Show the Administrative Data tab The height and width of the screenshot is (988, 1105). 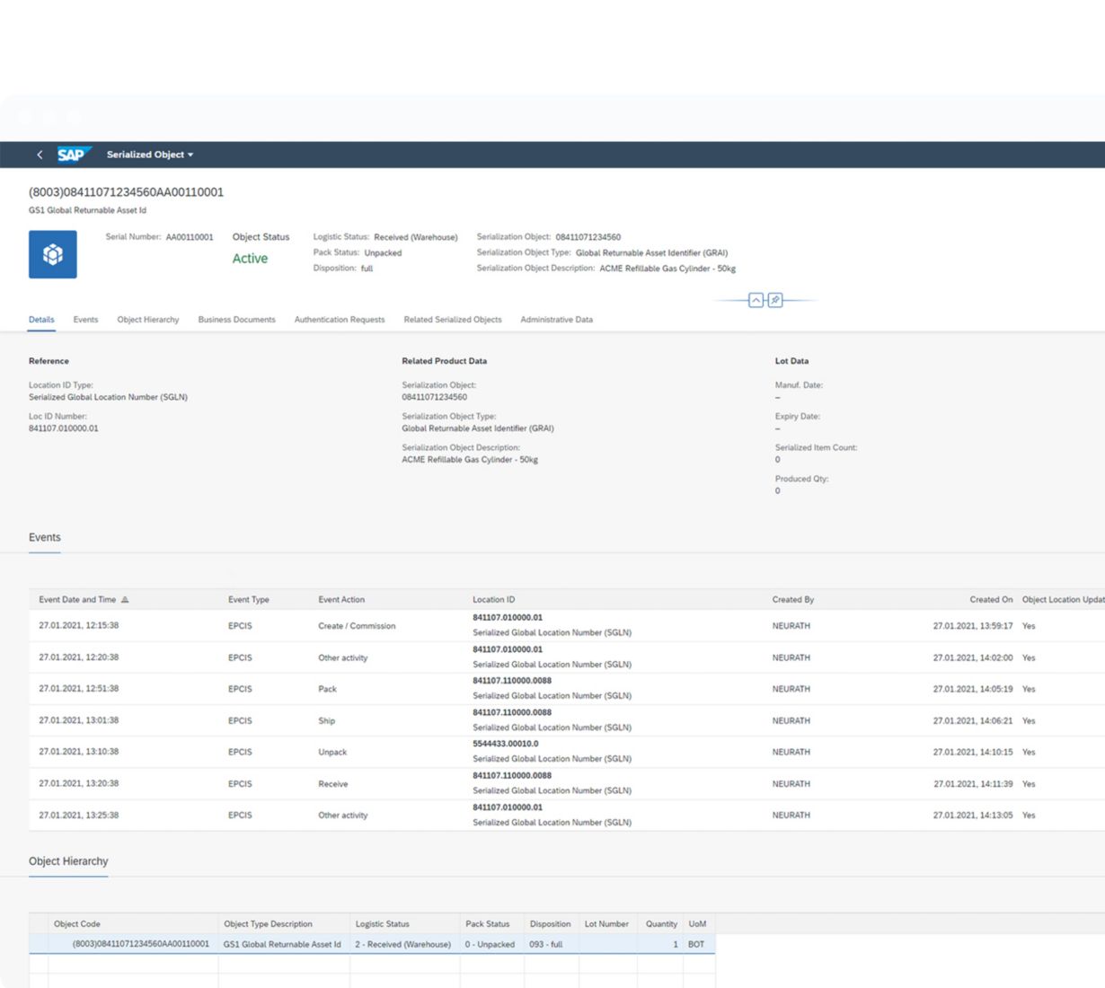(556, 320)
